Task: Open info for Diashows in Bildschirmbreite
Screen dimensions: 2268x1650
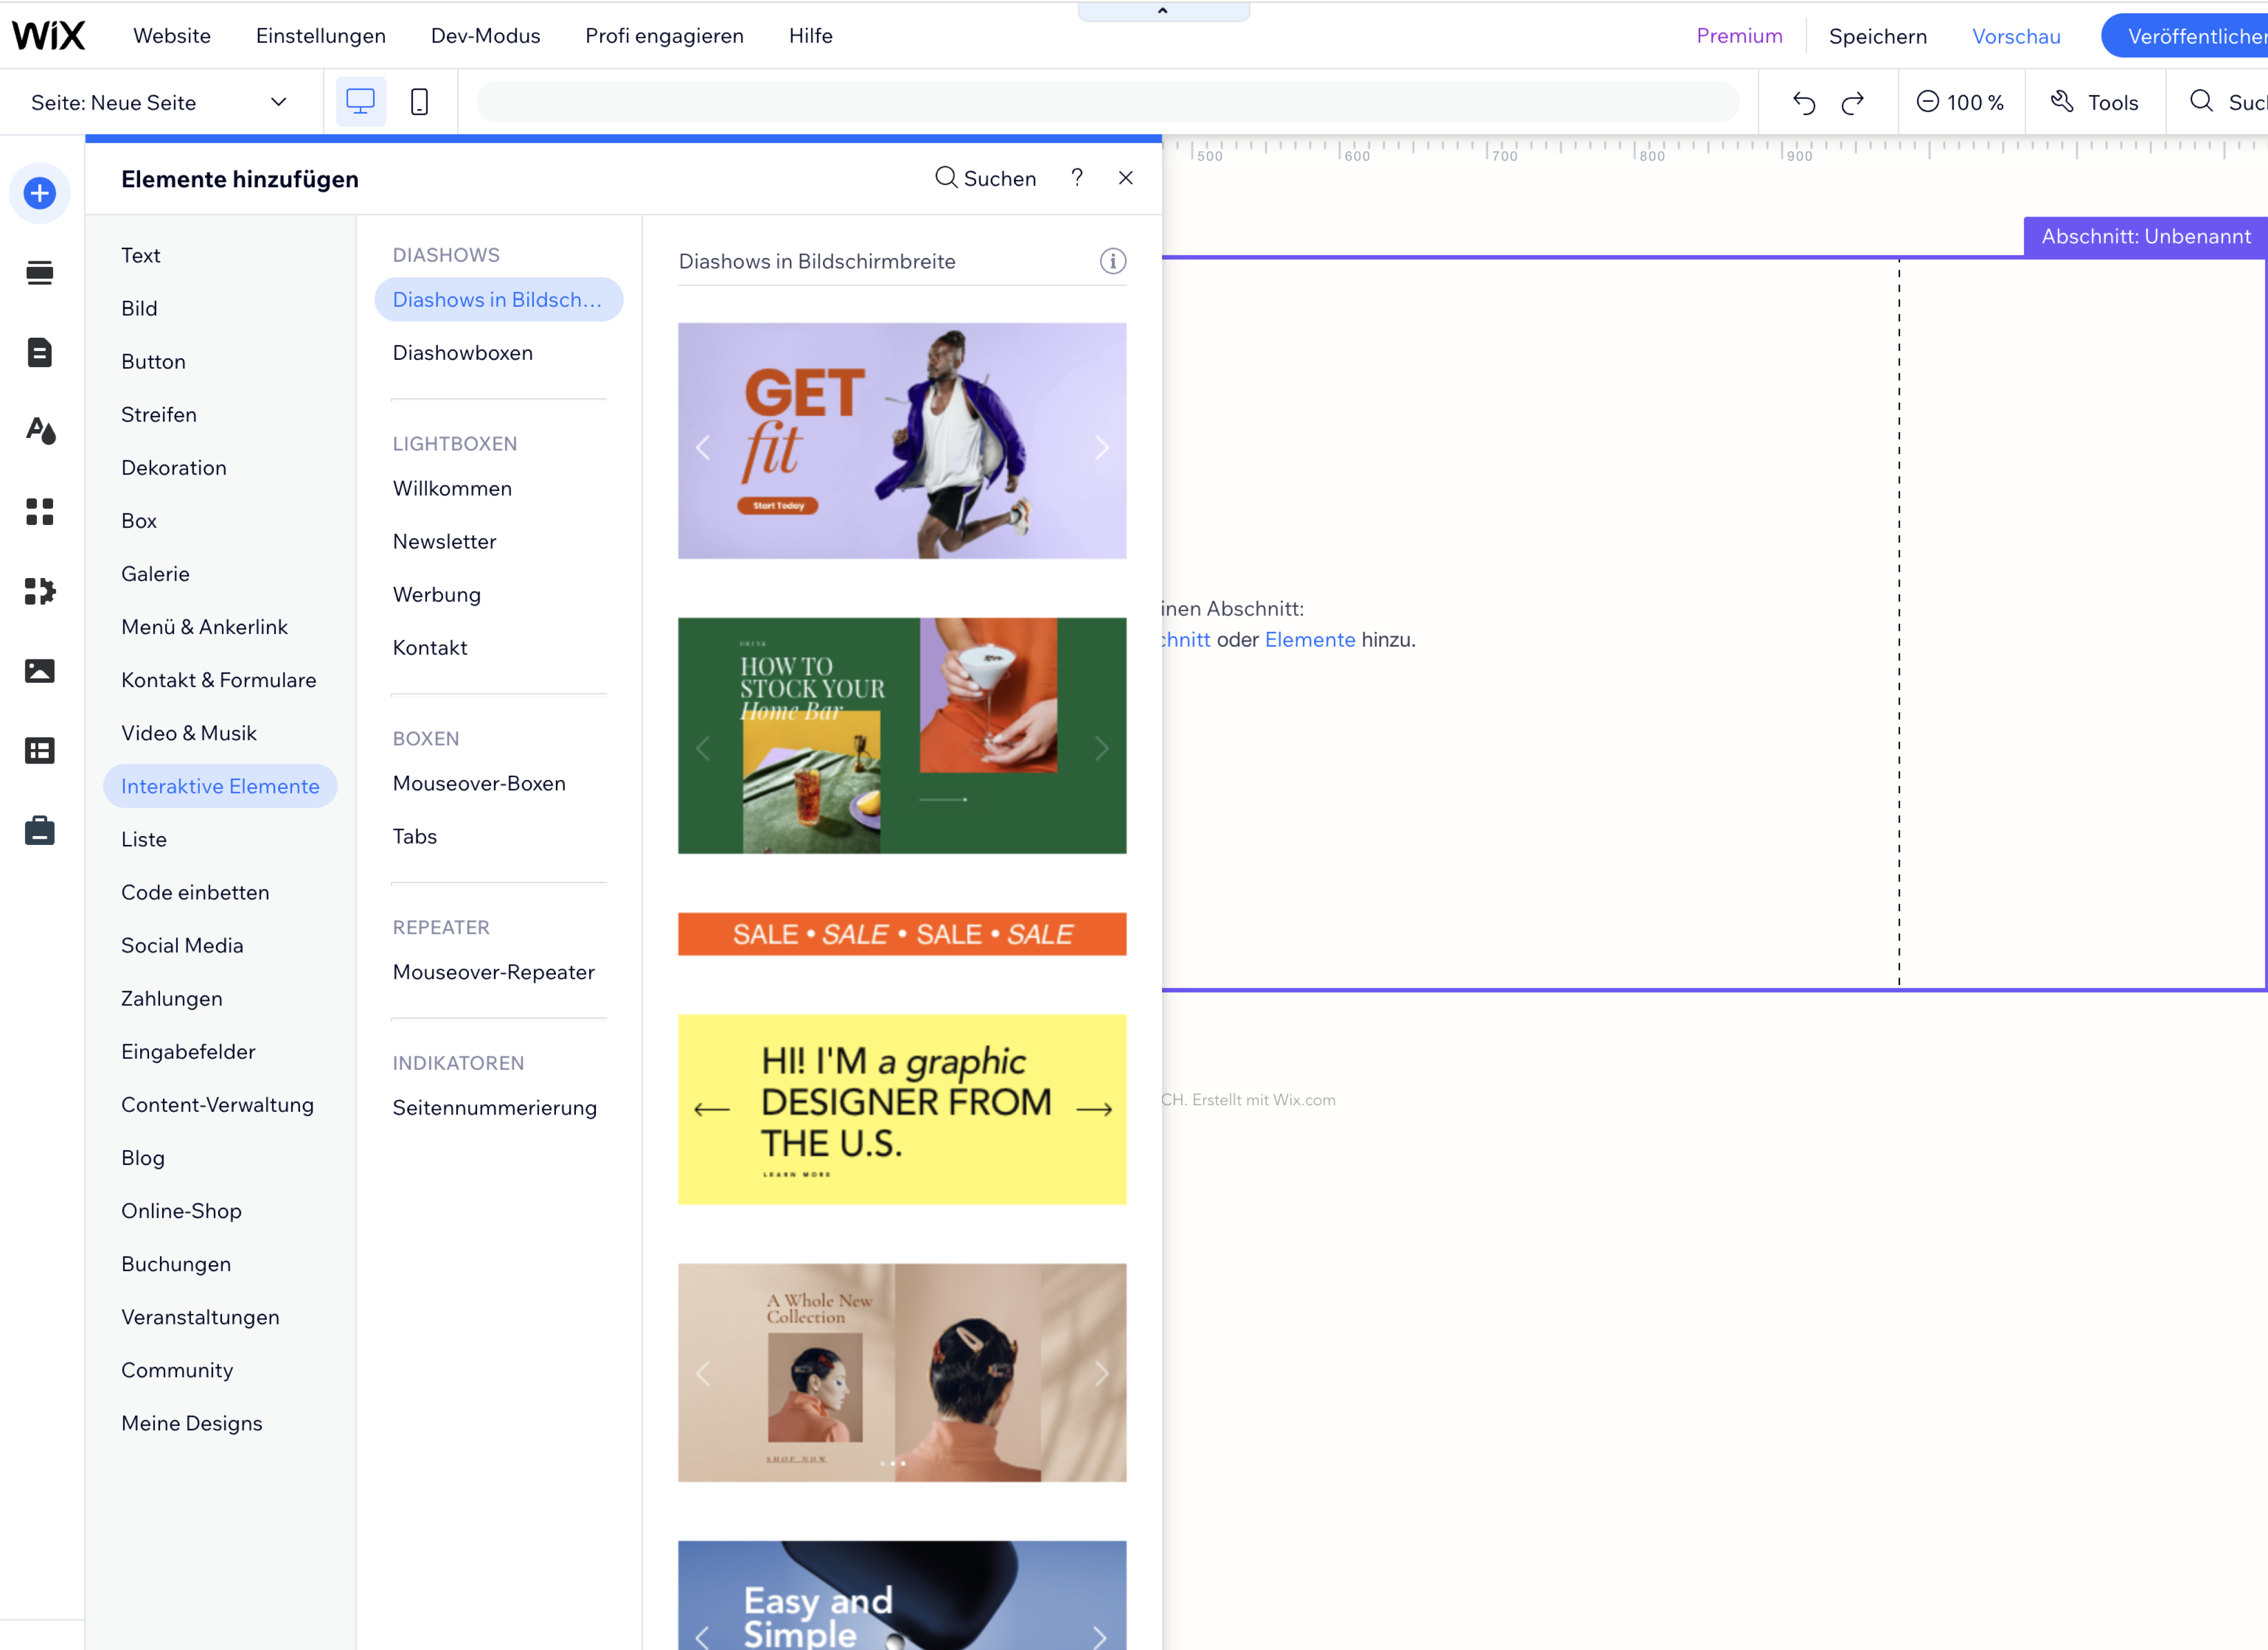Action: point(1113,261)
